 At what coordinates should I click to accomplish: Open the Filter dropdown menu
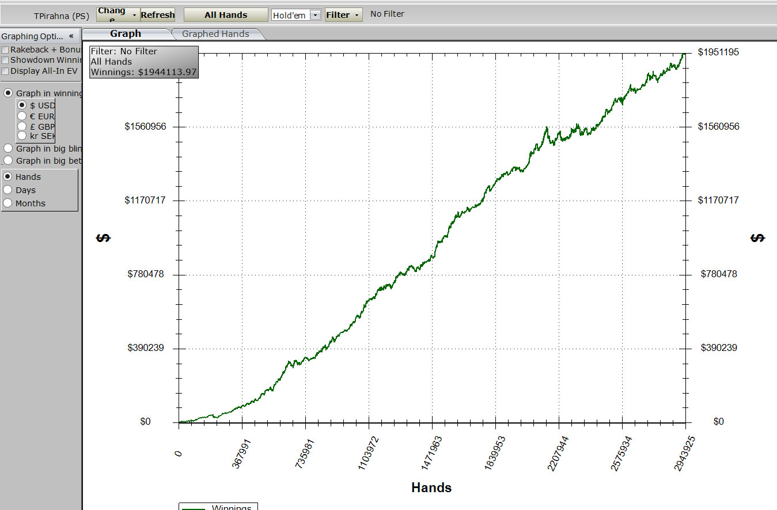(x=343, y=15)
